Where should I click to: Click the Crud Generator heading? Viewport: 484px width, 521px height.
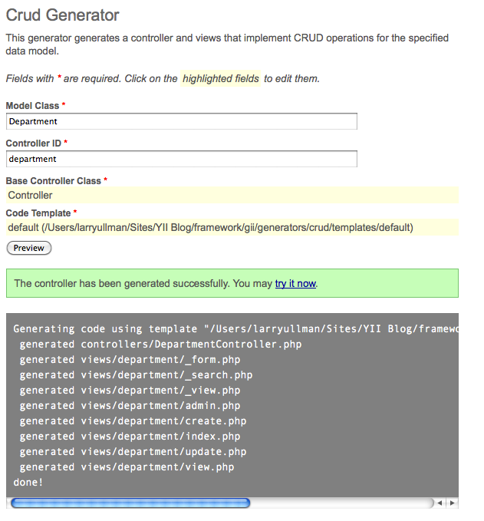63,15
